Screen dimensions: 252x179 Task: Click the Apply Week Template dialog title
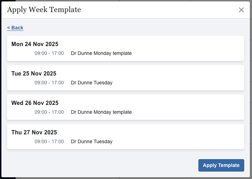tap(44, 10)
